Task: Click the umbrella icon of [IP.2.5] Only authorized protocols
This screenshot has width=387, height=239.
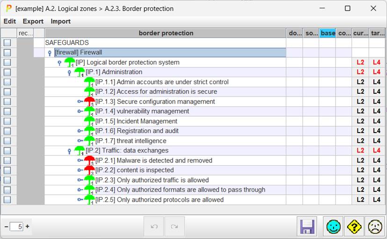Action: 89,200
